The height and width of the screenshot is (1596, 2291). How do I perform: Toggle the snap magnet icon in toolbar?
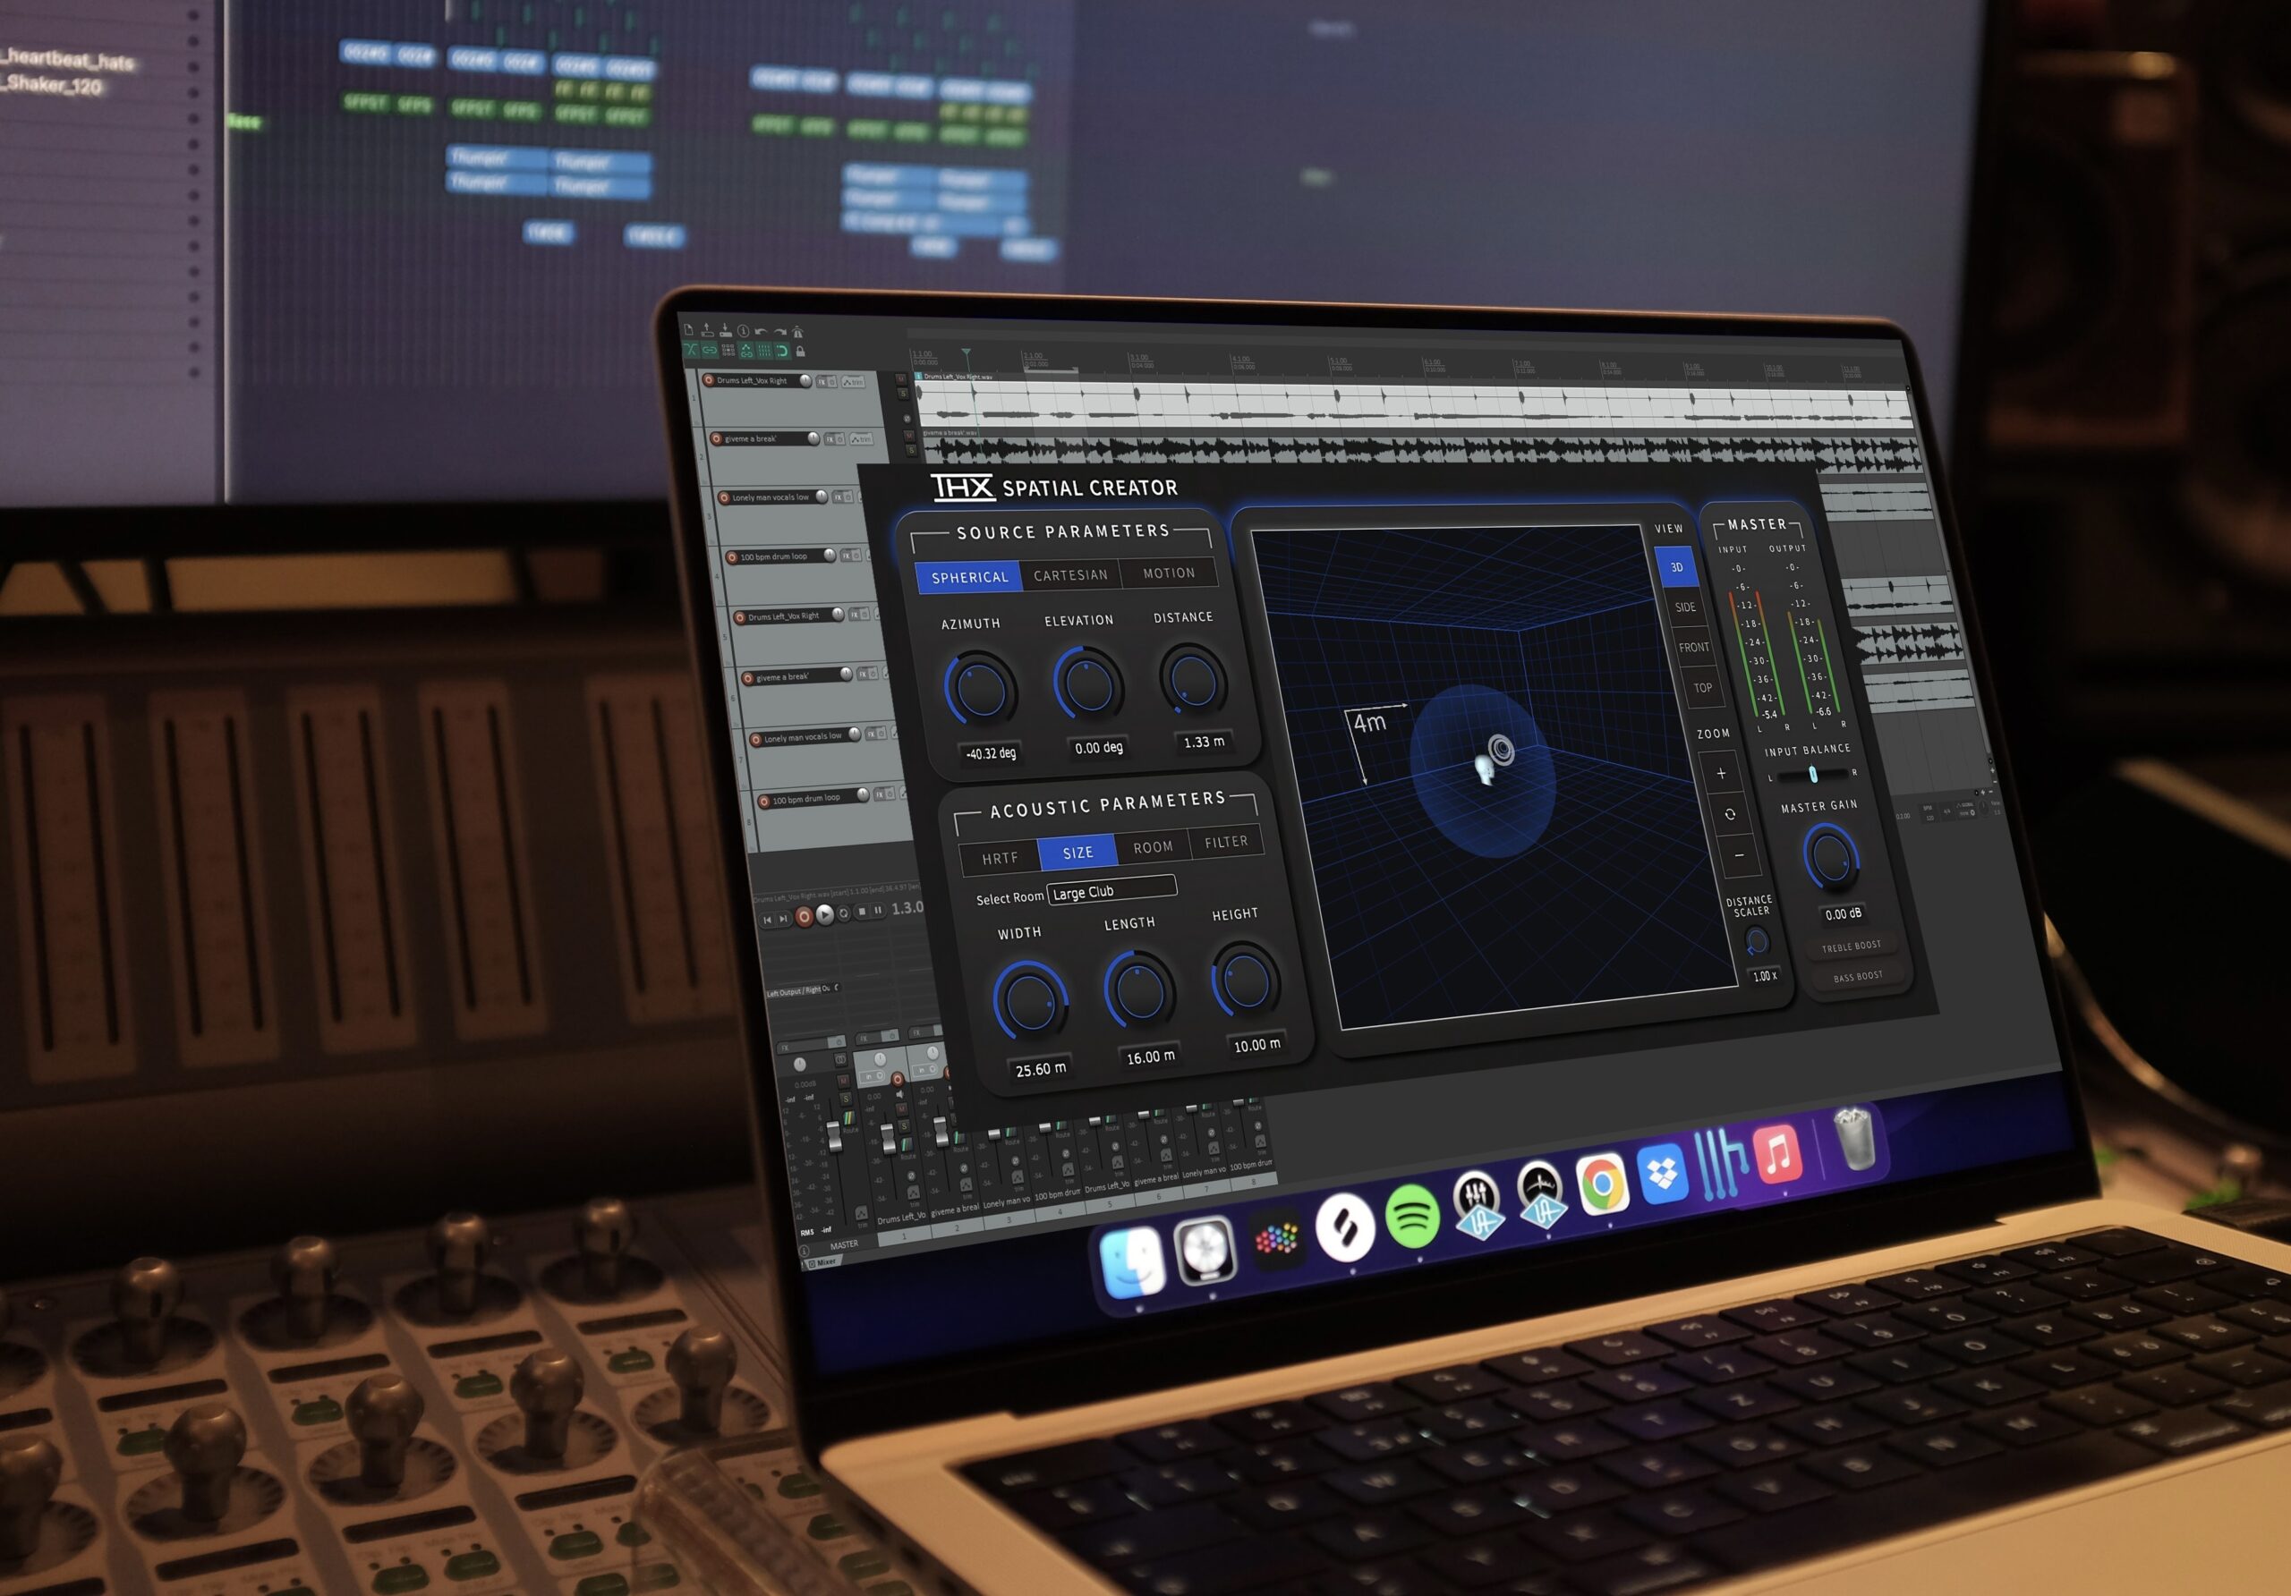(782, 351)
